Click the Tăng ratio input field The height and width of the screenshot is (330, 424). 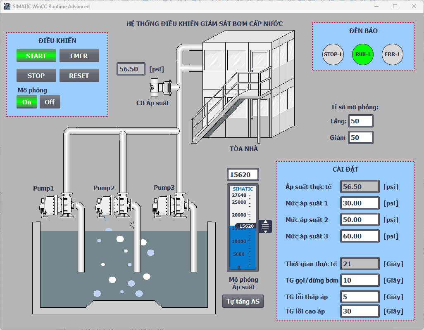pyautogui.click(x=361, y=121)
